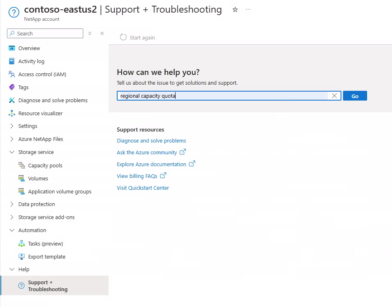The height and width of the screenshot is (307, 392).
Task: Open the Volumes page icon
Action: coord(21,178)
